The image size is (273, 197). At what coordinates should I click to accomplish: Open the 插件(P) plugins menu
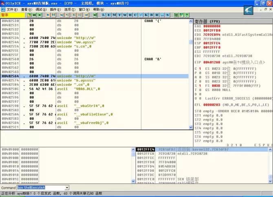[55, 9]
